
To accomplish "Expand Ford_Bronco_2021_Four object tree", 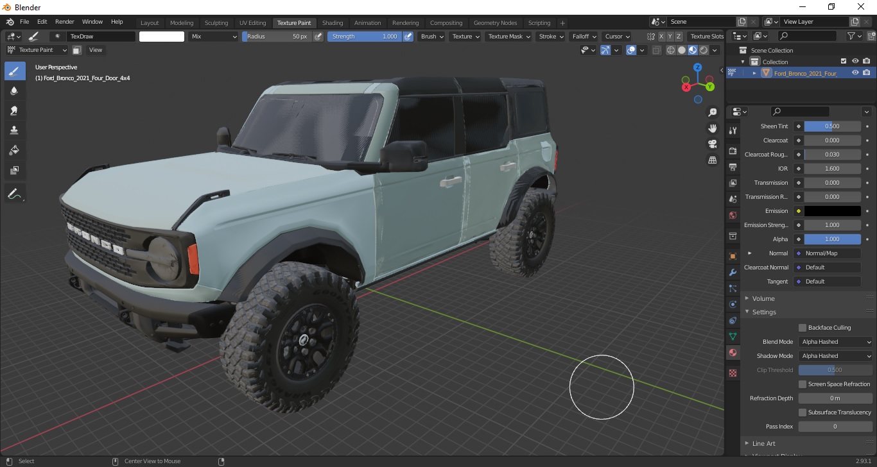I will pos(754,73).
